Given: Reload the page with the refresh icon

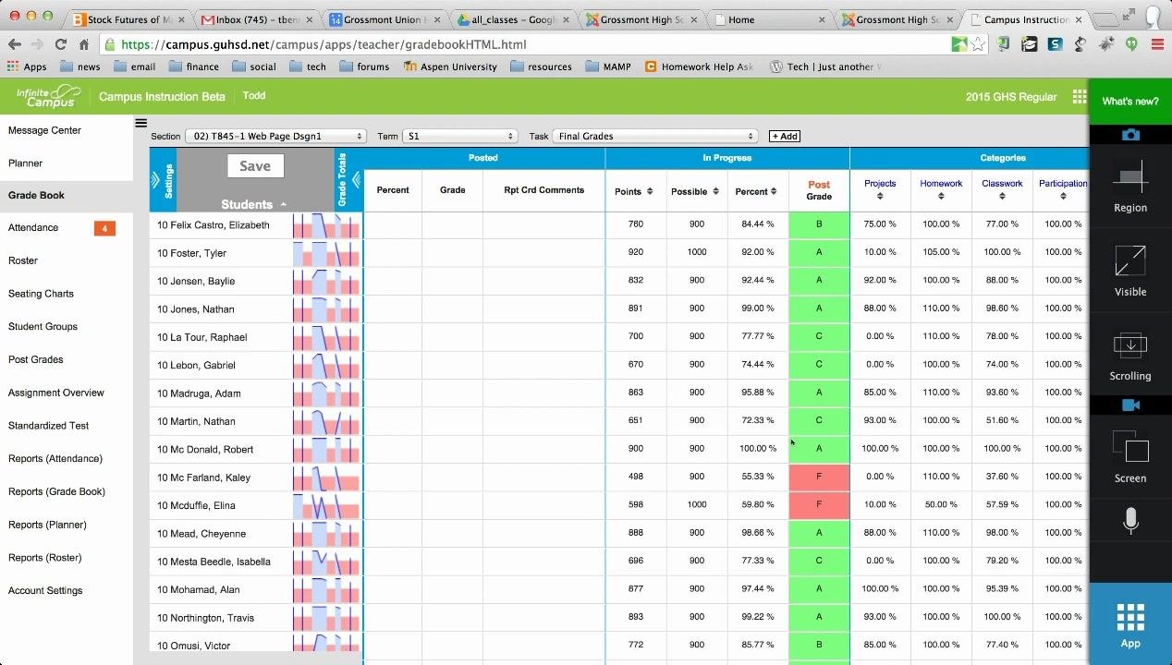Looking at the screenshot, I should [x=61, y=44].
